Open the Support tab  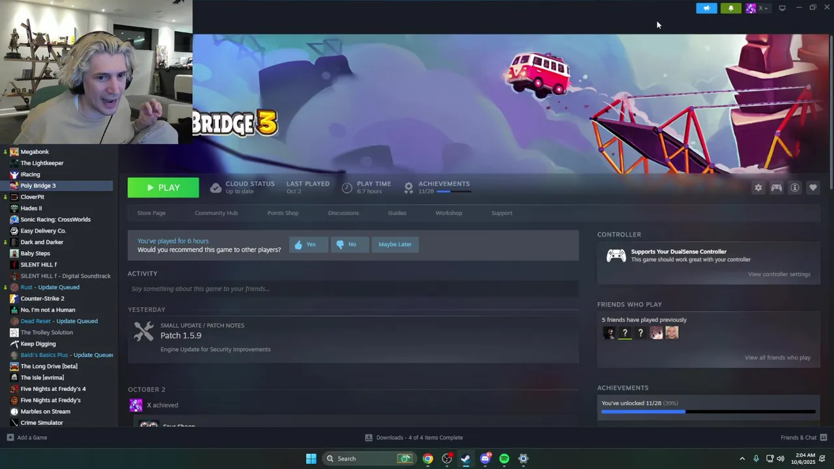point(502,213)
